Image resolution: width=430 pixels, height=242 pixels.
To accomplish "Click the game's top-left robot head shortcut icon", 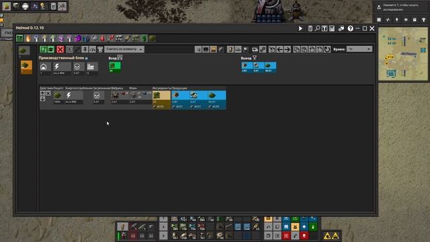I will (26, 6).
